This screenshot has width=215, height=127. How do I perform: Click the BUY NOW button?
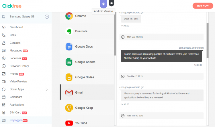pos(203,6)
